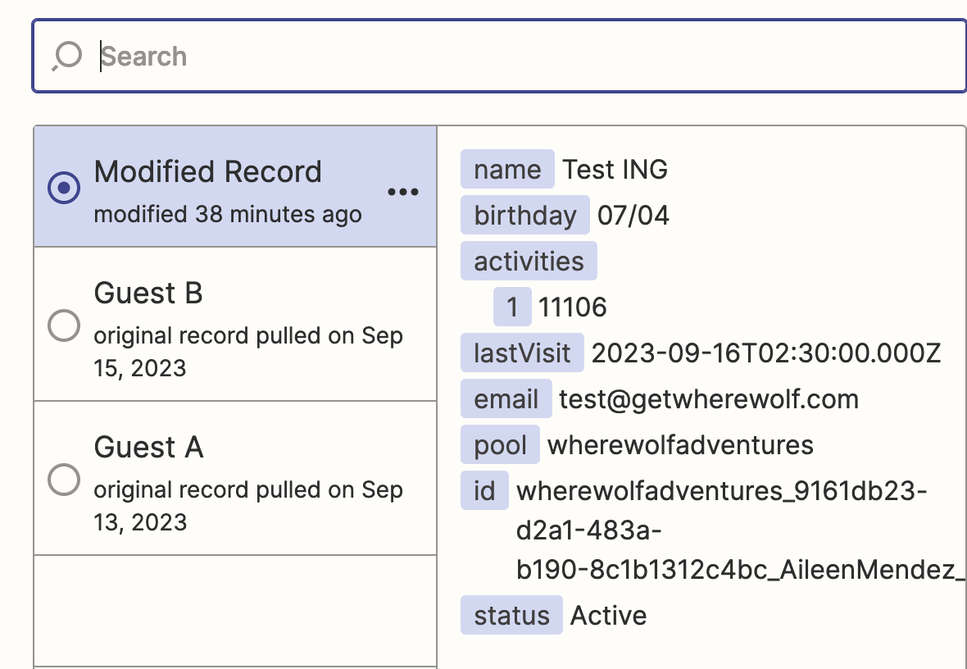Click the 'Guest B' record title
The width and height of the screenshot is (967, 669).
pyautogui.click(x=148, y=294)
